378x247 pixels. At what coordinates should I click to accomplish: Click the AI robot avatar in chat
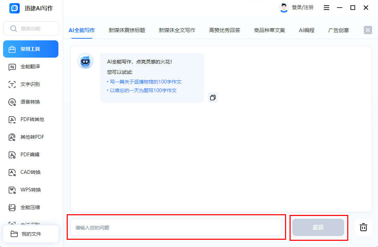[85, 61]
